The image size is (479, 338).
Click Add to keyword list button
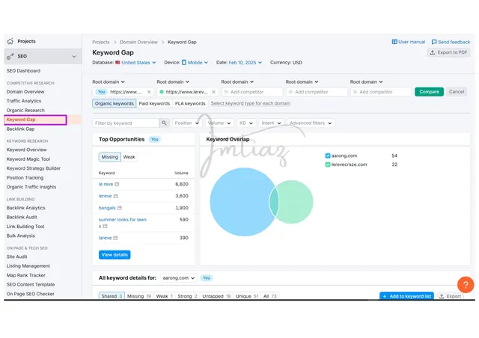click(406, 296)
